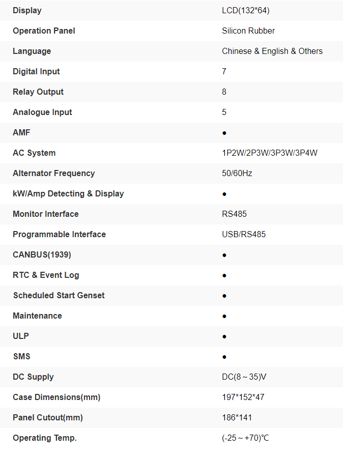Click the bullet dot beside SMS
Image resolution: width=343 pixels, height=456 pixels.
[224, 357]
